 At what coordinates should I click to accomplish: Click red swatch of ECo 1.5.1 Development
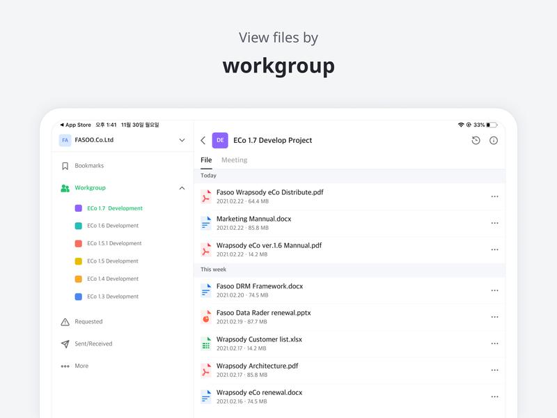(79, 244)
